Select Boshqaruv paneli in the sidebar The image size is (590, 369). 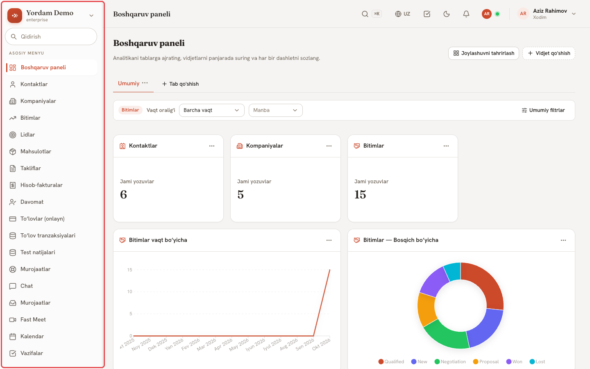coord(51,67)
